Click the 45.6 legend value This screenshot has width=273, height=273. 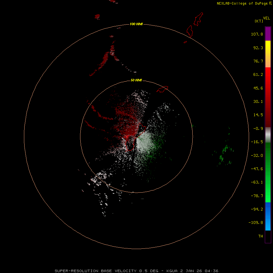point(258,88)
